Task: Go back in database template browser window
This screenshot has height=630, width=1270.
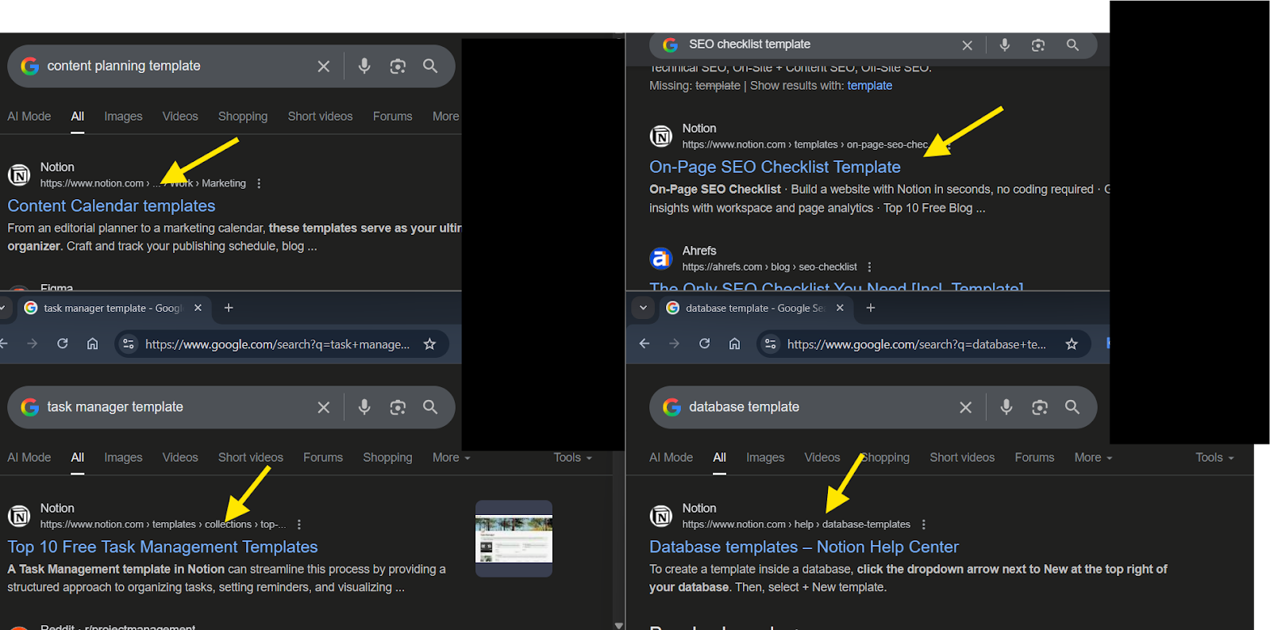Action: point(645,344)
